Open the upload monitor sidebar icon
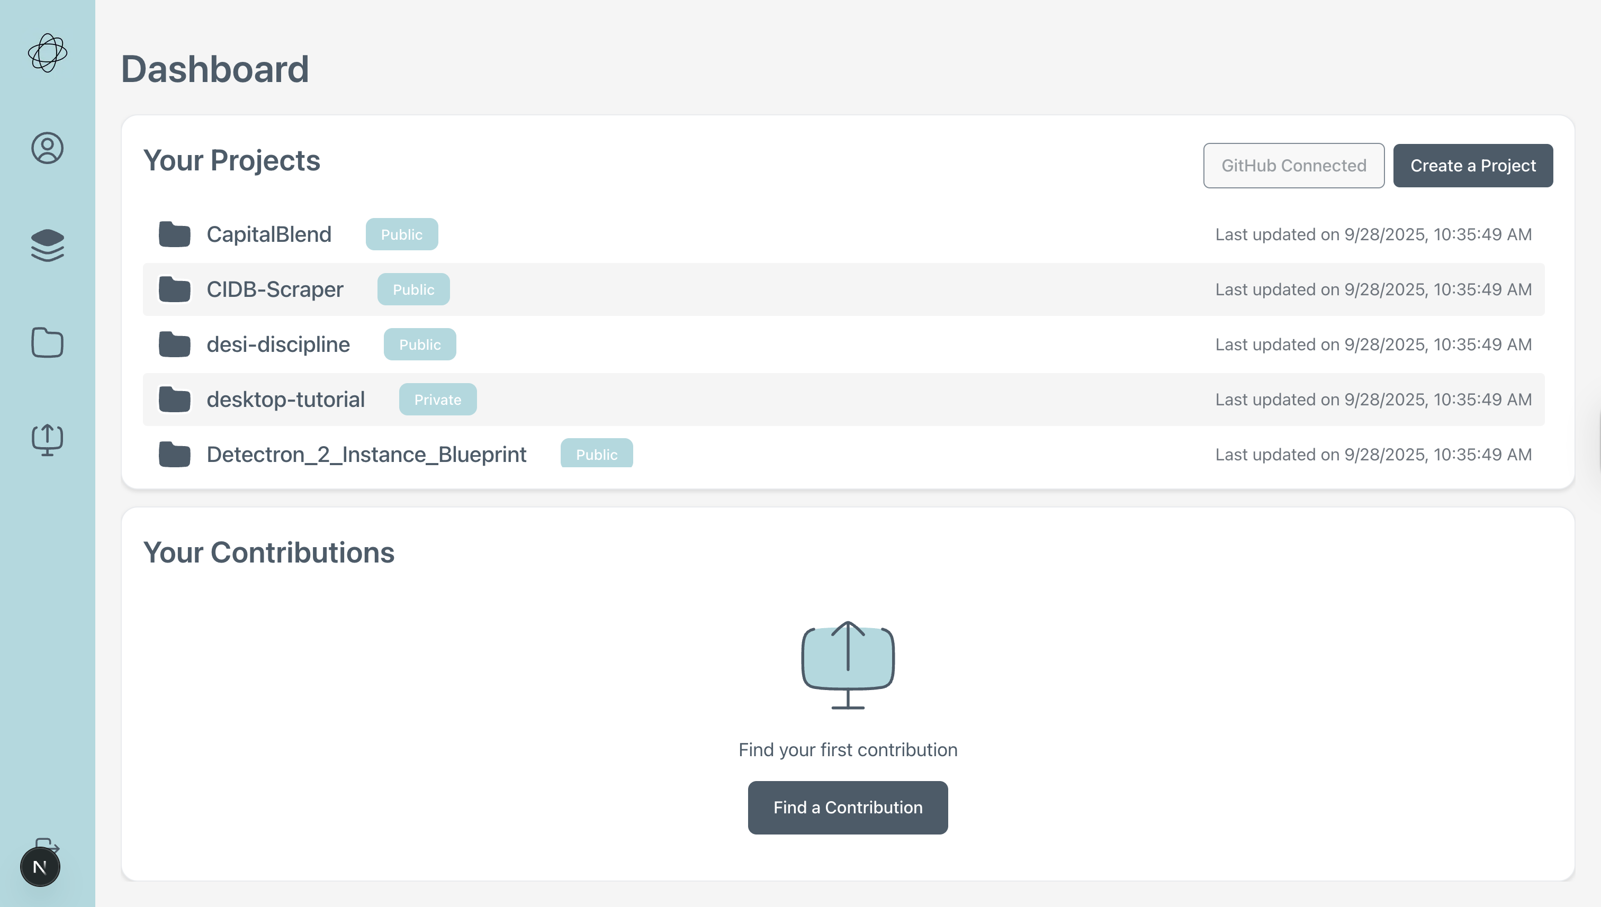This screenshot has width=1601, height=907. tap(47, 440)
